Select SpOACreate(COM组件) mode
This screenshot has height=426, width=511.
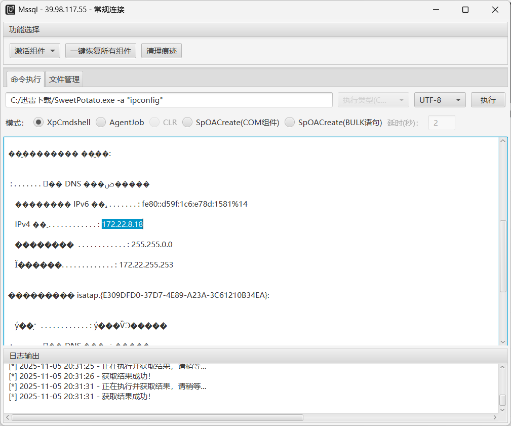pyautogui.click(x=187, y=122)
